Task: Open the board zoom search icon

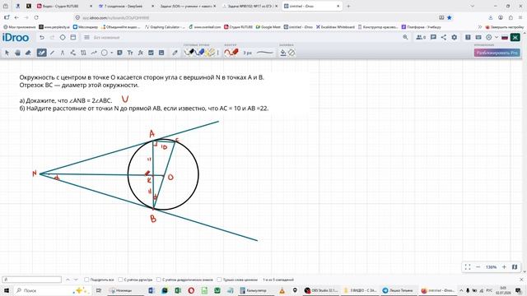Action: [405, 37]
